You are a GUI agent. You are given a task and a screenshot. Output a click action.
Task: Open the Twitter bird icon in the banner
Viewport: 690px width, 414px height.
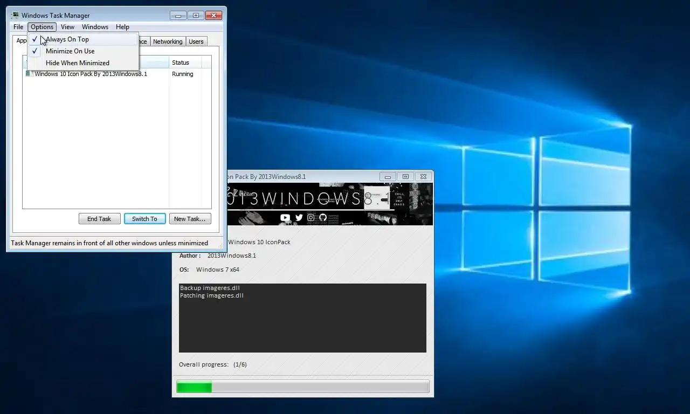click(299, 218)
